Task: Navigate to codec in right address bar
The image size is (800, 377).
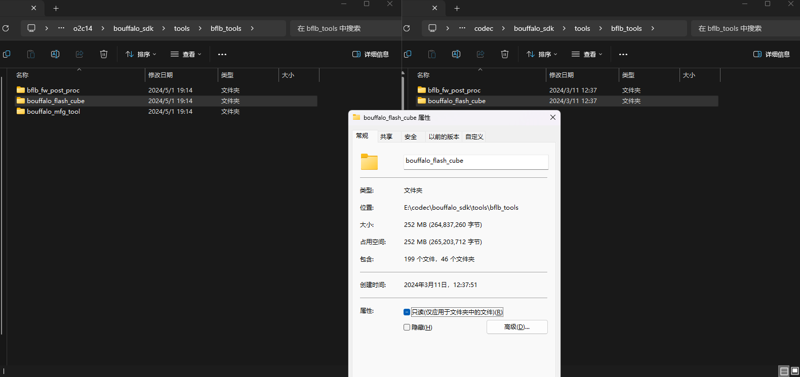Action: coord(484,28)
